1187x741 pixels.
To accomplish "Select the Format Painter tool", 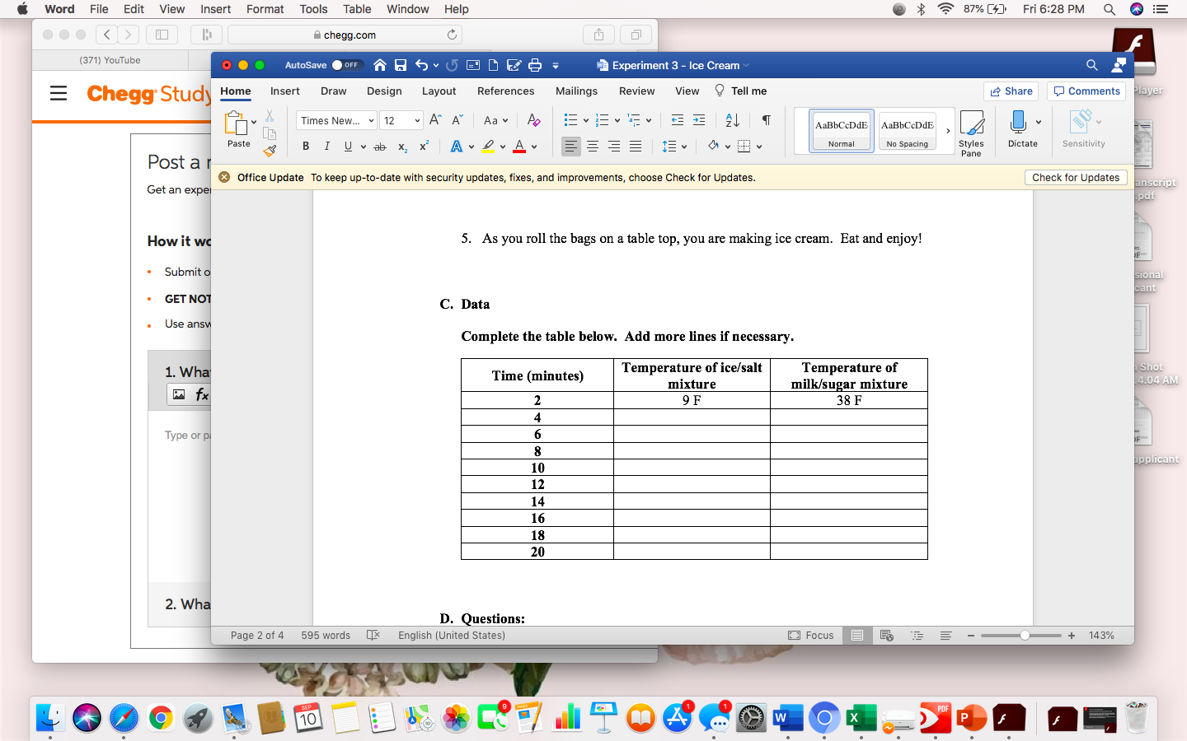I will pyautogui.click(x=269, y=149).
